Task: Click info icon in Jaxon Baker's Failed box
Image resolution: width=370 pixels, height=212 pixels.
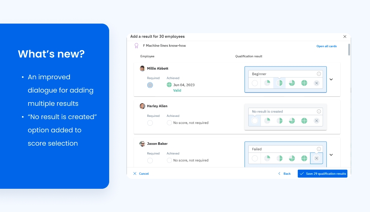Action: click(319, 149)
